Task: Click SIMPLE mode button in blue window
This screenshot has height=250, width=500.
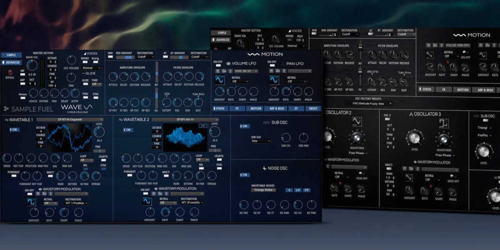Action: tap(11, 55)
